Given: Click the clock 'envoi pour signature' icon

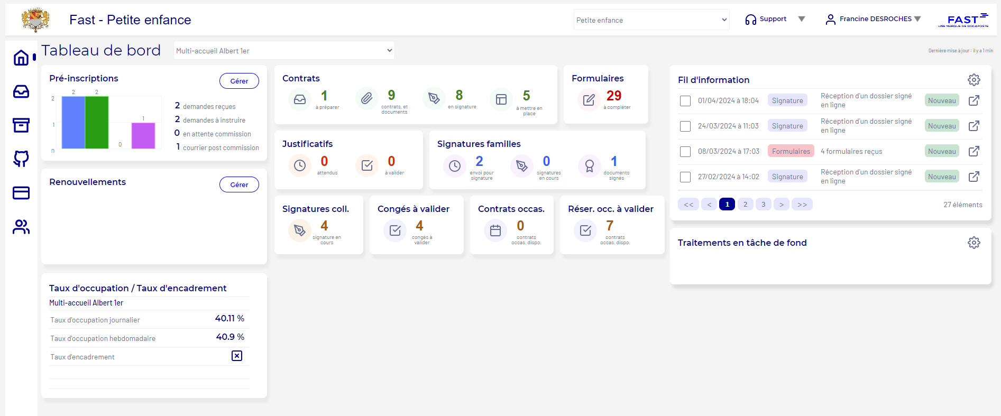Looking at the screenshot, I should click(455, 166).
